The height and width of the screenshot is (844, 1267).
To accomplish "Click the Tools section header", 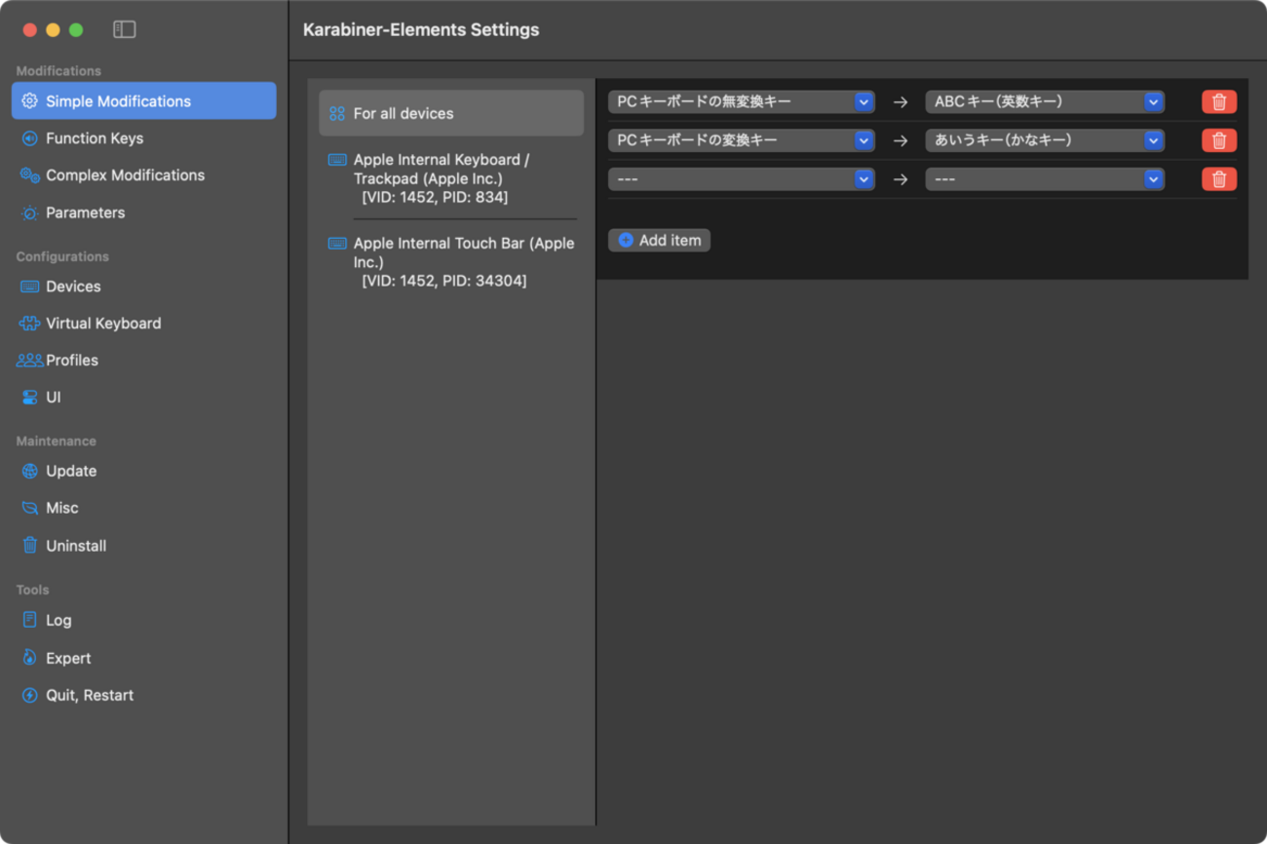I will pyautogui.click(x=32, y=591).
